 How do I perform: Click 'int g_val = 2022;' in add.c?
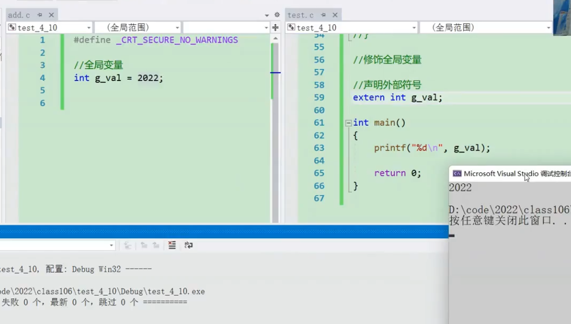118,78
